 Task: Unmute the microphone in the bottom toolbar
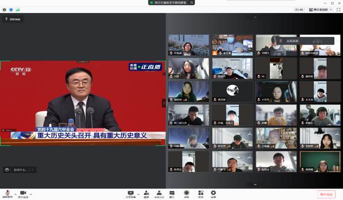pyautogui.click(x=7, y=193)
